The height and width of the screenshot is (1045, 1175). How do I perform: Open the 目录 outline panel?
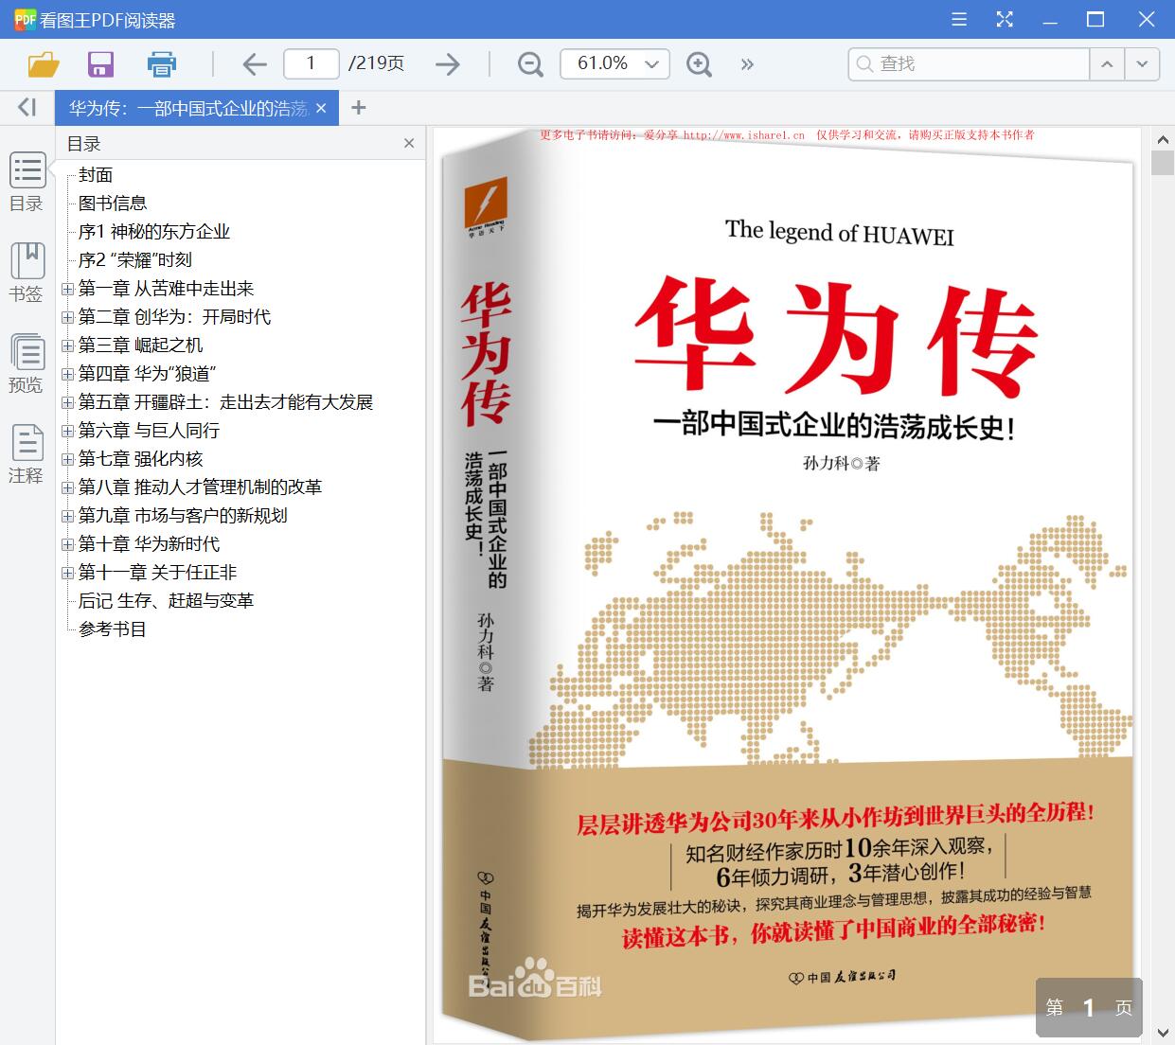click(27, 182)
